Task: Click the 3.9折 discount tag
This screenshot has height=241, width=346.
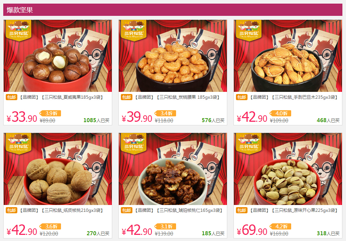Action: click(x=50, y=113)
